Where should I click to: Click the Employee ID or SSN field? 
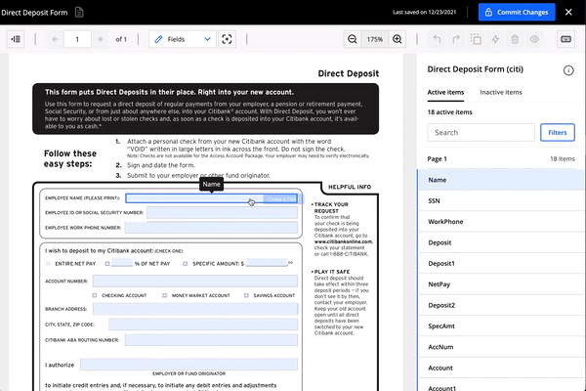[222, 212]
